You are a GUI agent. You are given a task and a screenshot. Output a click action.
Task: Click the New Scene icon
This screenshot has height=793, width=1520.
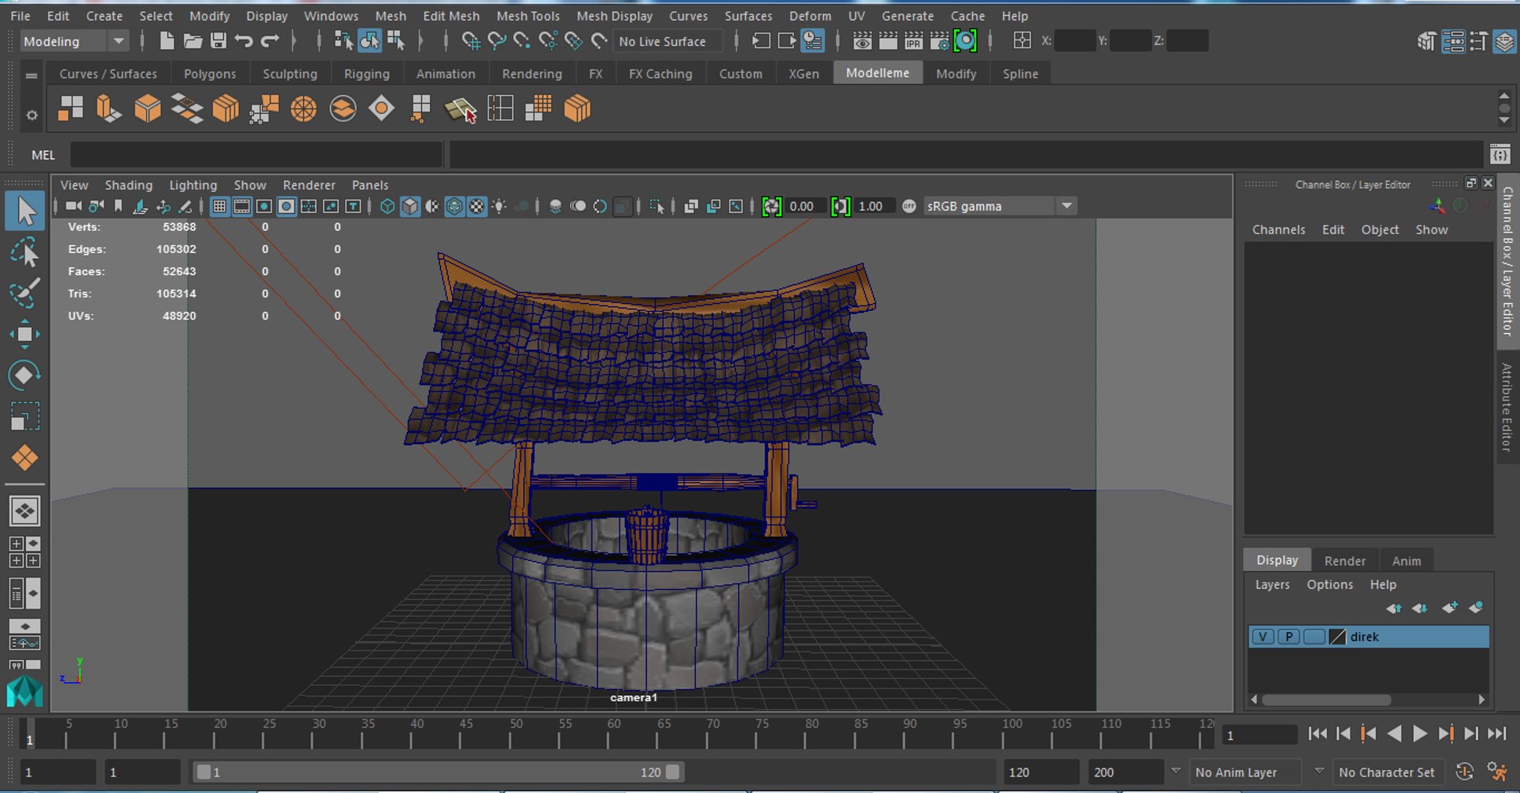click(166, 40)
